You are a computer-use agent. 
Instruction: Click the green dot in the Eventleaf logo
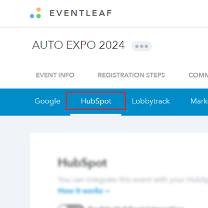click(x=38, y=16)
